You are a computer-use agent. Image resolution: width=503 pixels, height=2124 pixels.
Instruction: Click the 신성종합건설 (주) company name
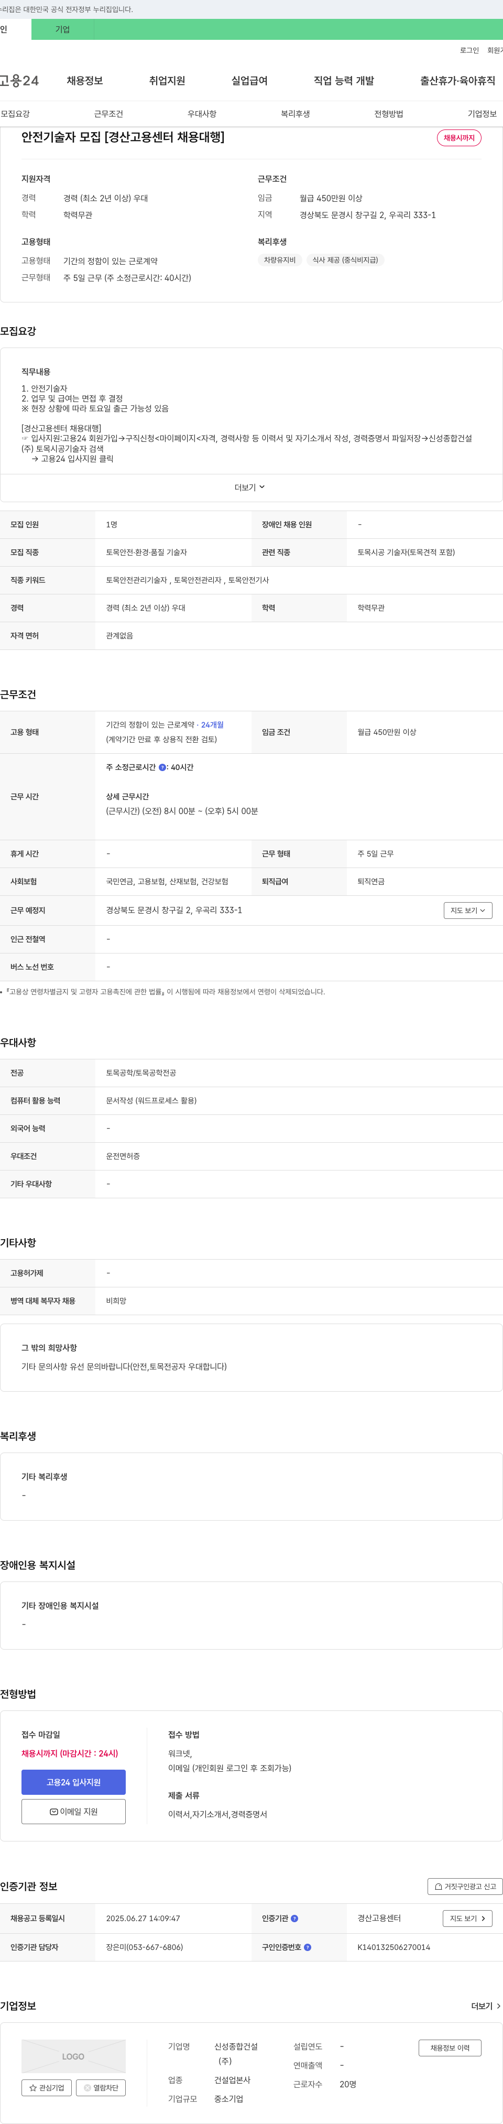(x=236, y=2053)
